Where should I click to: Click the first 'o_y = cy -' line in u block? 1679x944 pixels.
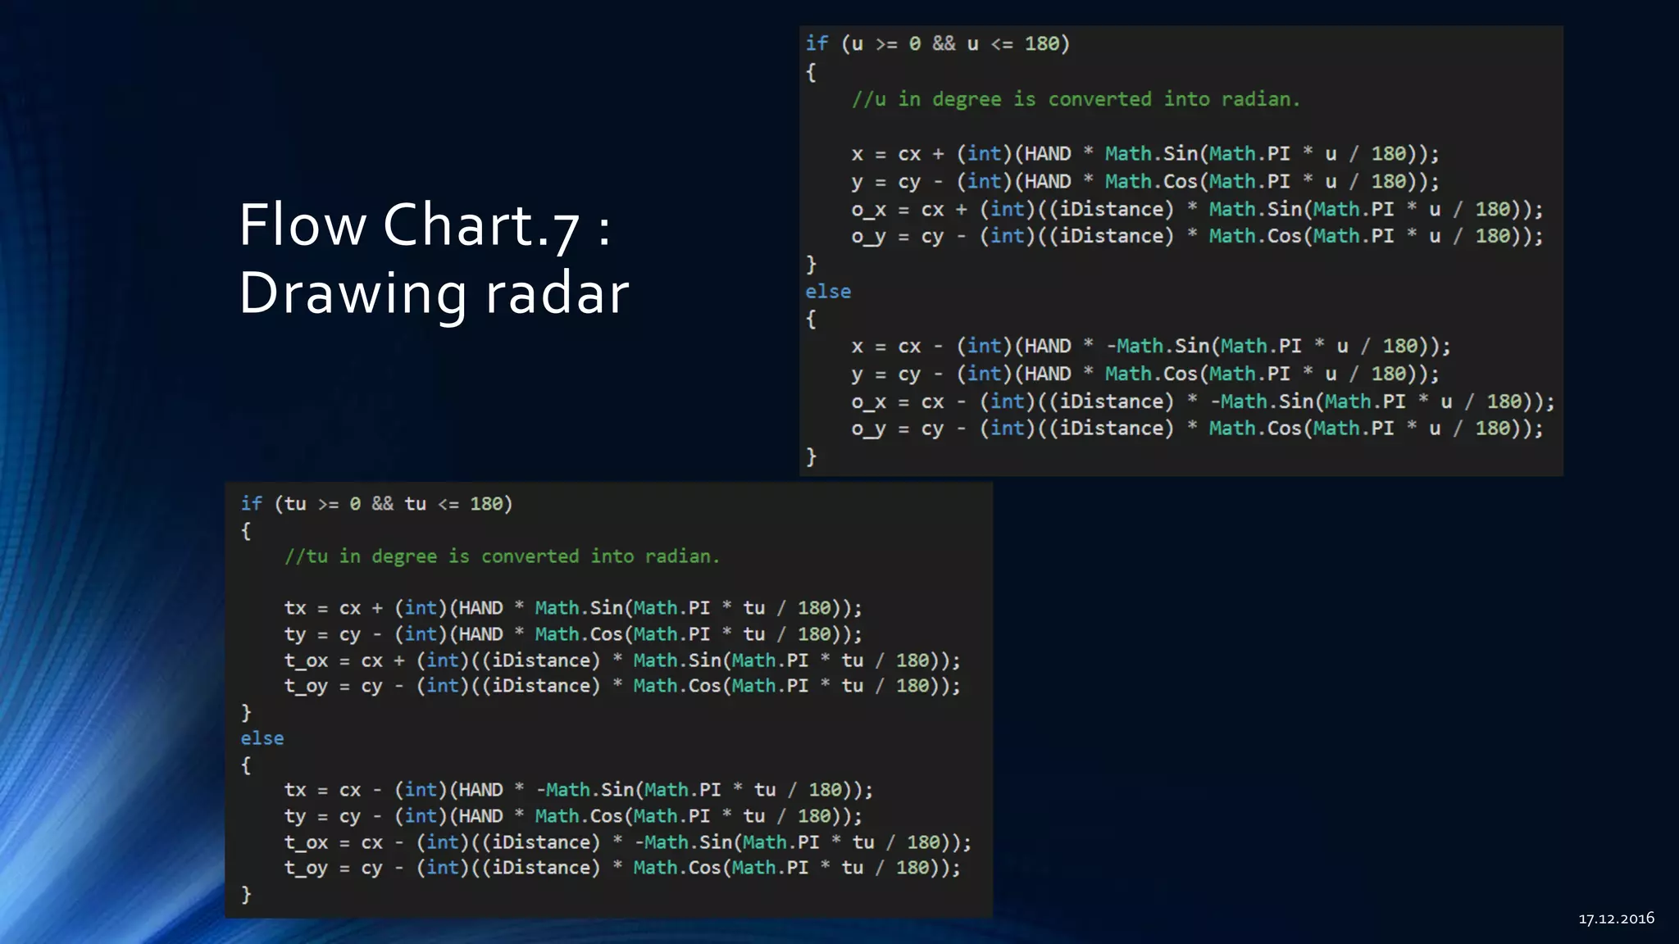[x=1197, y=236]
